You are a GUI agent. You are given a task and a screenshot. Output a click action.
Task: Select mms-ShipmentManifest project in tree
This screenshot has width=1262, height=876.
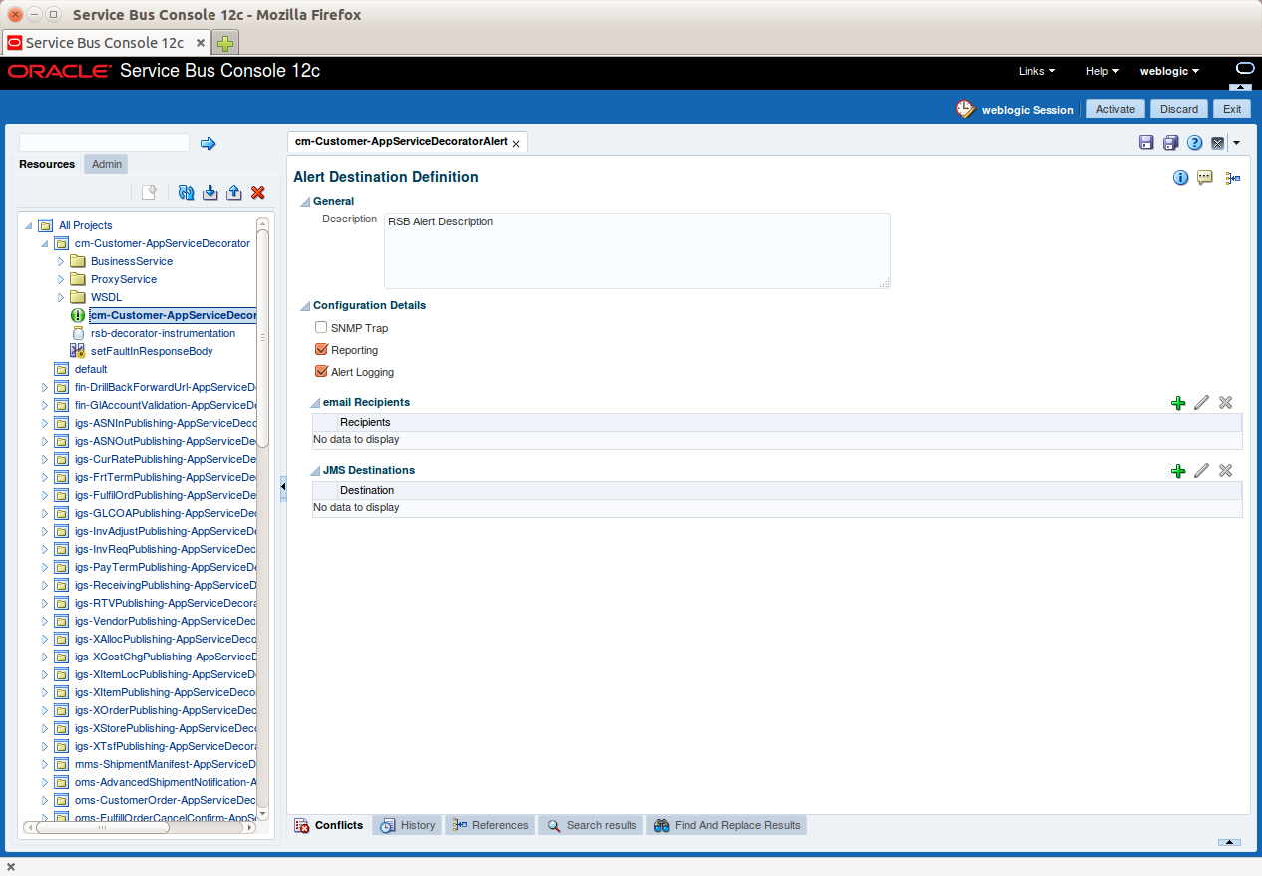pos(166,764)
